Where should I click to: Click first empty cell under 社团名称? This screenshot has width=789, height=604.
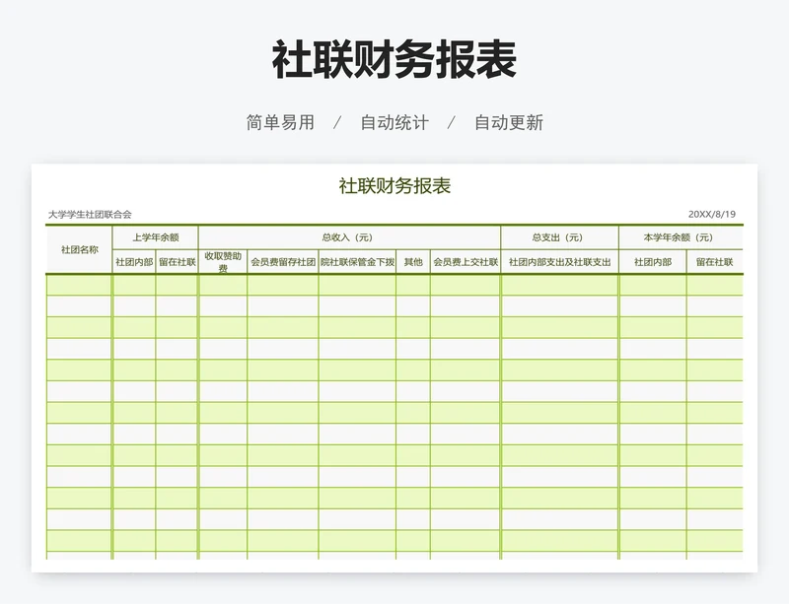pos(79,285)
